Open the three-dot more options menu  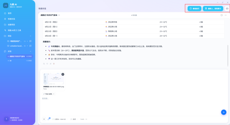pyautogui.click(x=226, y=15)
